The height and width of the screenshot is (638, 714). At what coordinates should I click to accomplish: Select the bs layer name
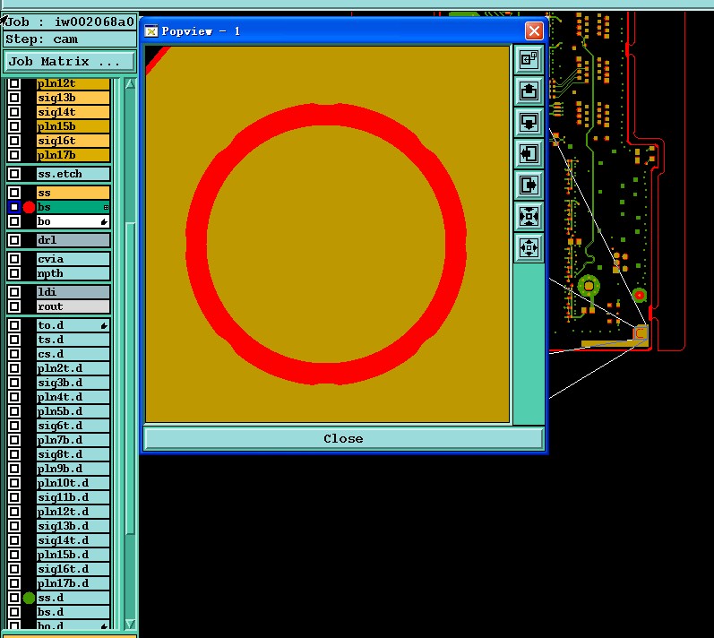pos(73,207)
